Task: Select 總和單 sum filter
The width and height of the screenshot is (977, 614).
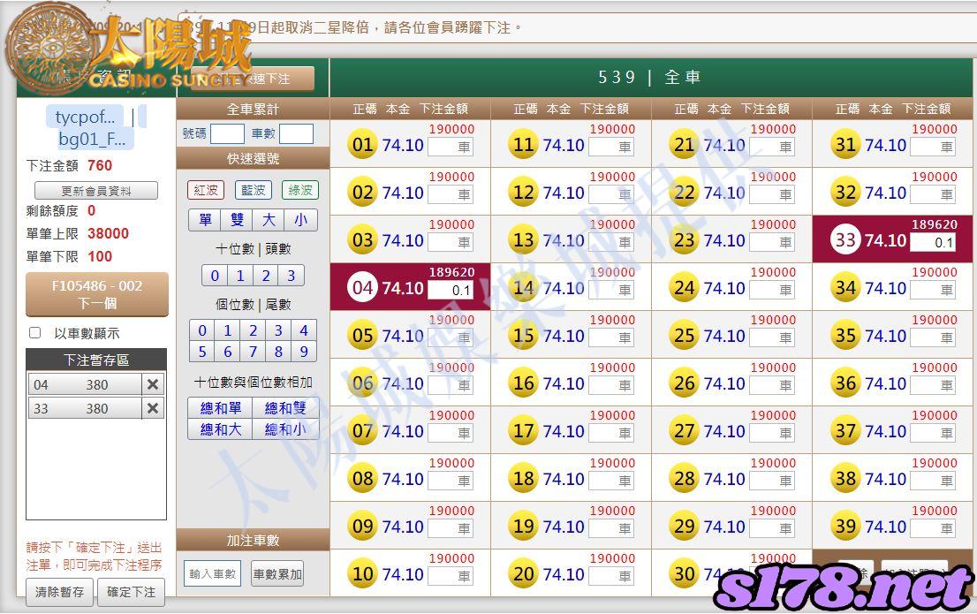Action: pyautogui.click(x=221, y=408)
